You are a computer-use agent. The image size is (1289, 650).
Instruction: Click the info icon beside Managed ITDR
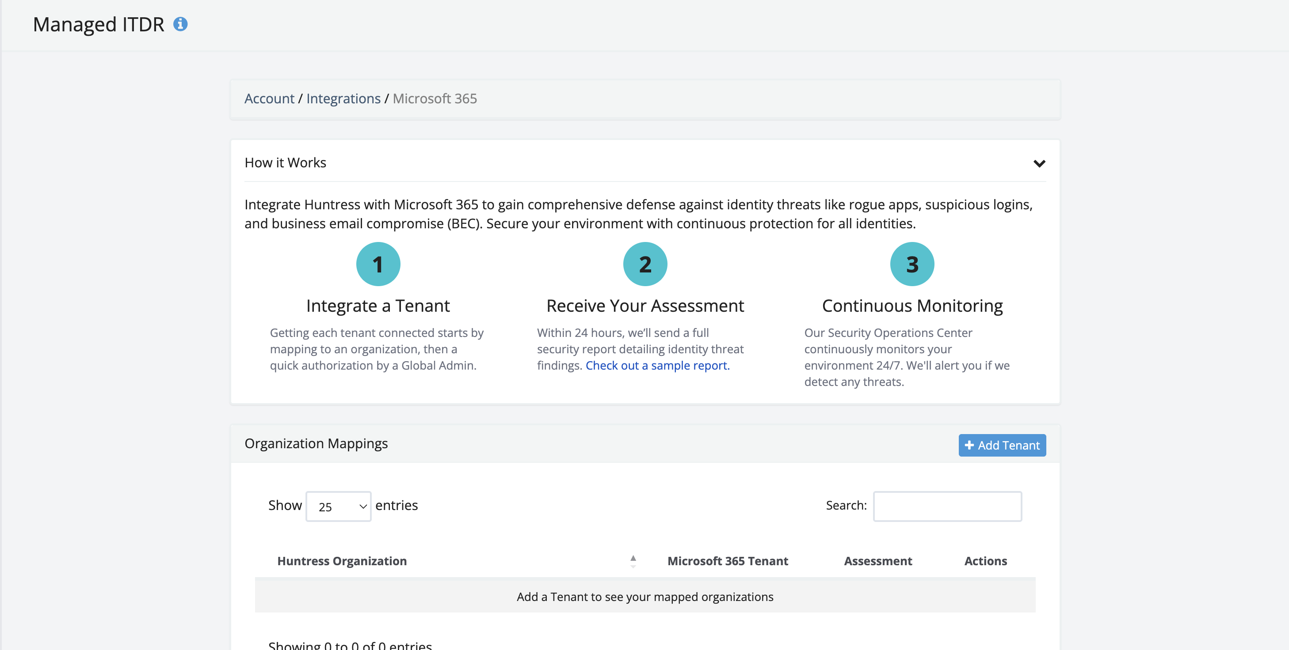180,24
